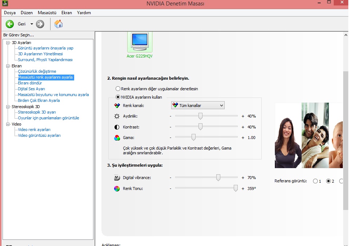Click the Aydınlık sun brightness icon

pyautogui.click(x=117, y=116)
